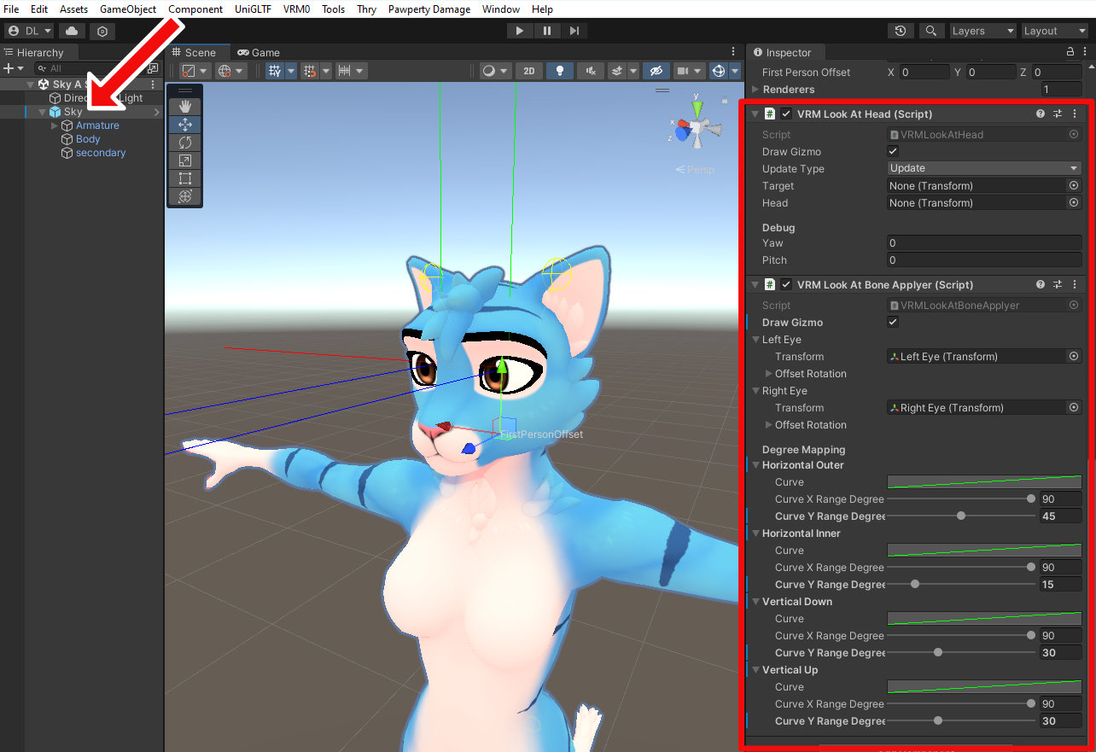Click the Play button
Screen dimensions: 1096x752
click(519, 31)
